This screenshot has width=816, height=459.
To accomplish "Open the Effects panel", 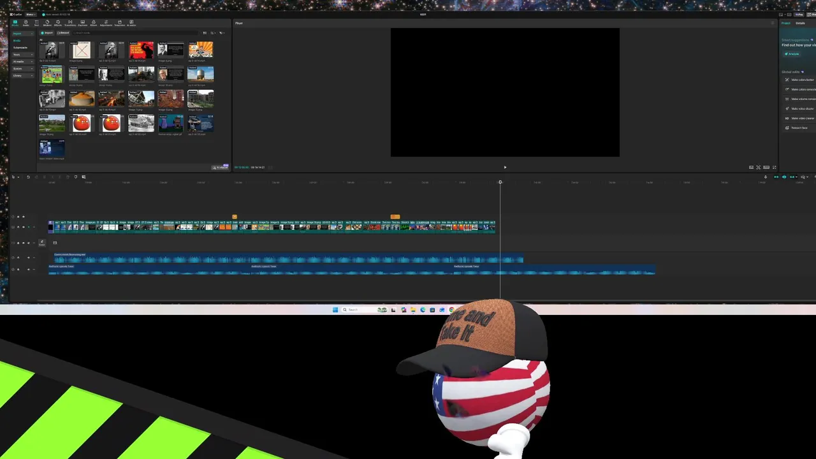I will (58, 23).
